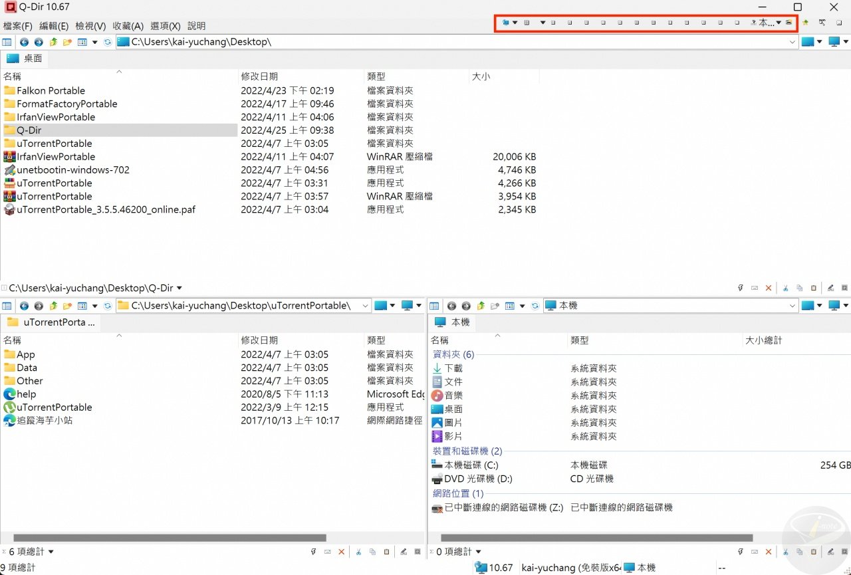Open the view-mode dropdown arrow beside the grid icon
Screen dimensions: 851x575
(95, 42)
